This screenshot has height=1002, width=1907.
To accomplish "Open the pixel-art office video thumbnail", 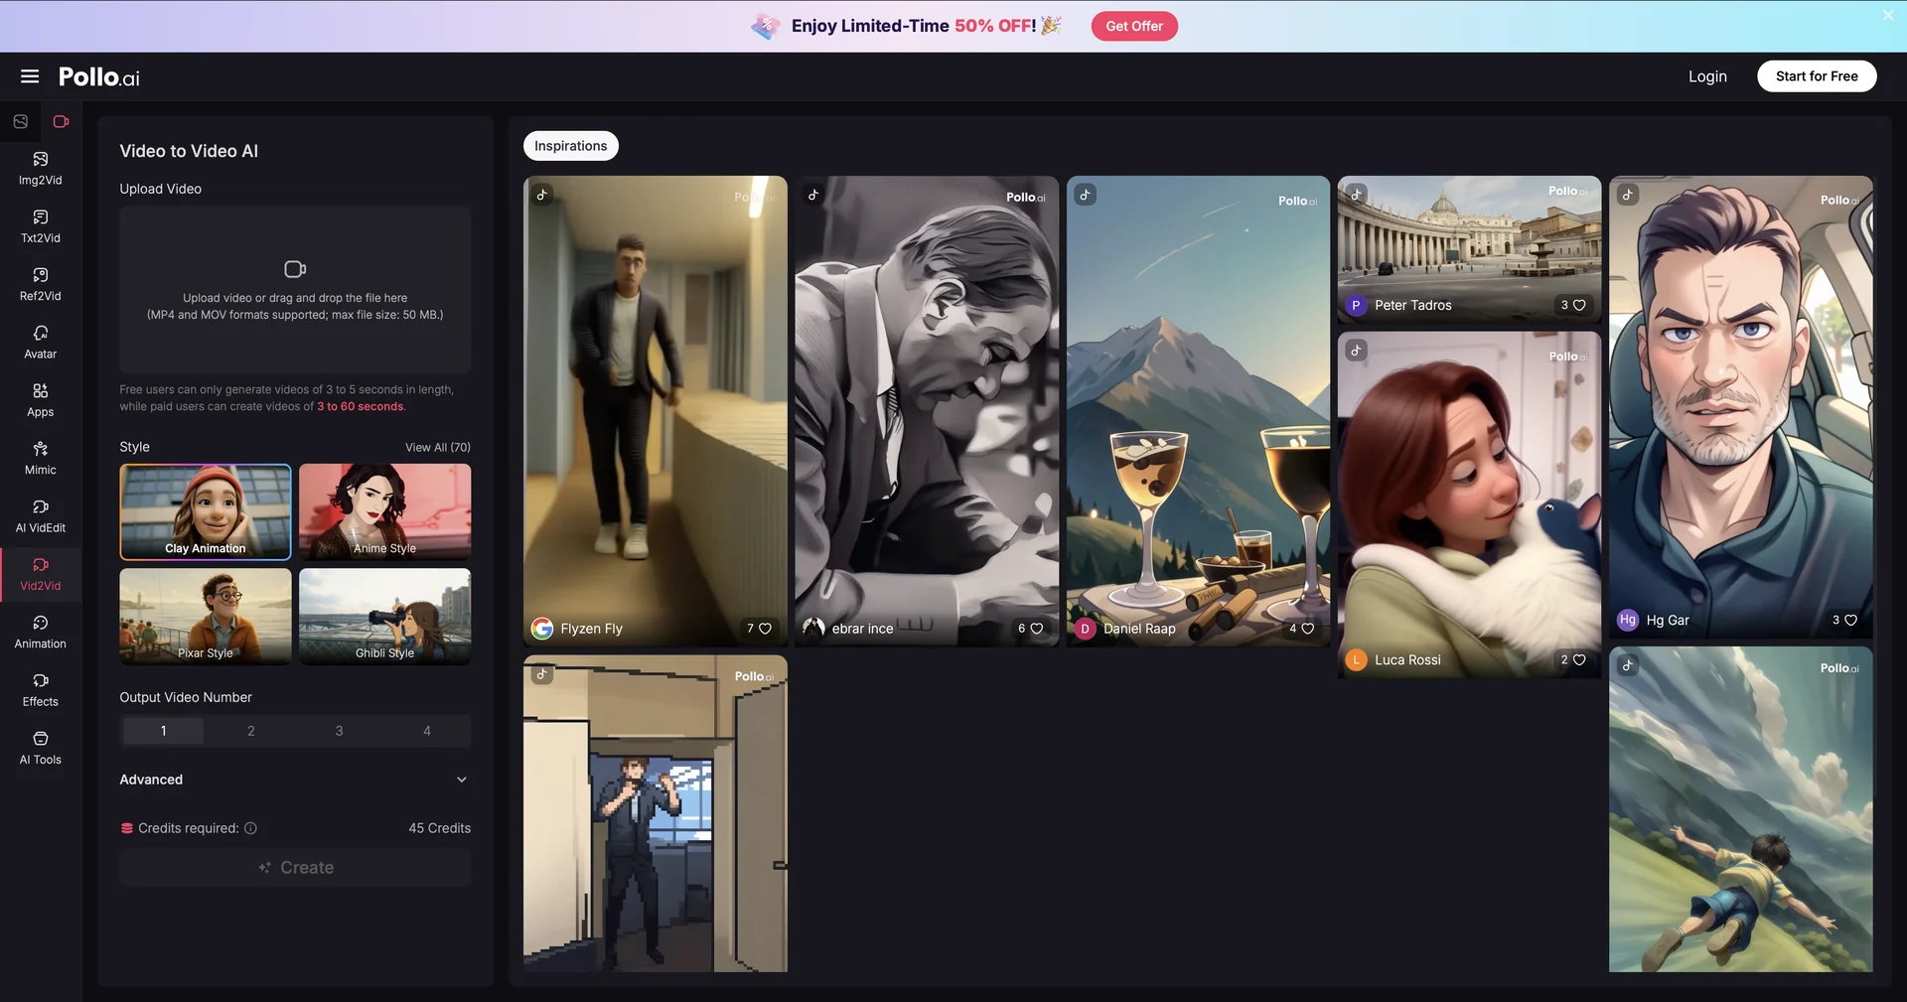I will [x=656, y=813].
